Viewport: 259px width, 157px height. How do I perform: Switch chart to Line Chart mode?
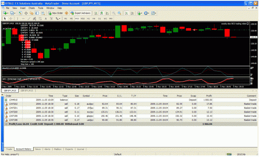107,13
